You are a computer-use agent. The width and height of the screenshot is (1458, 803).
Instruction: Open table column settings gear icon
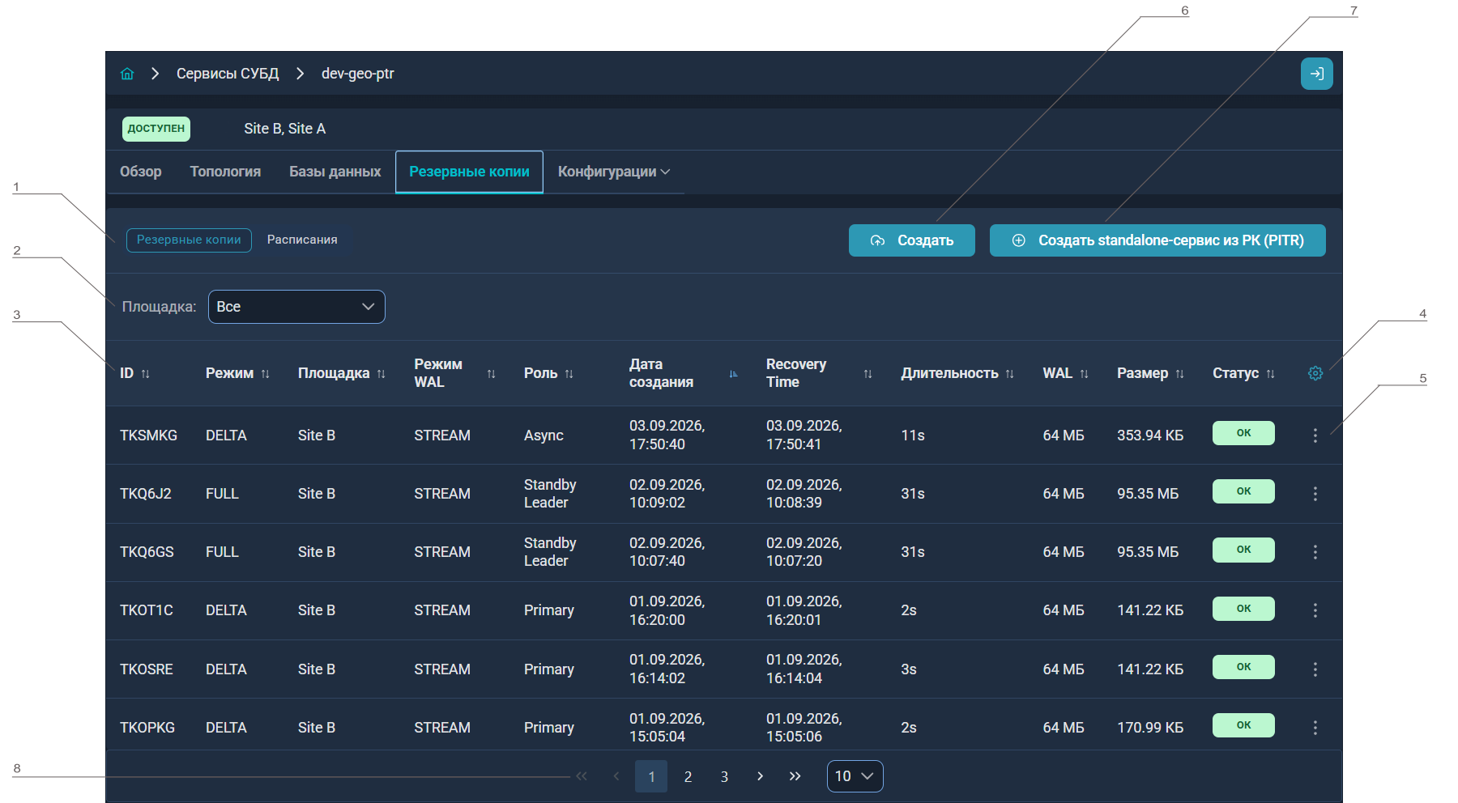[1315, 373]
